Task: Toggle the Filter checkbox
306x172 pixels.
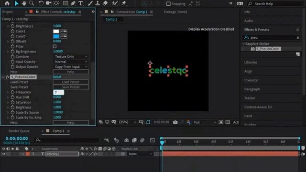Action: pyautogui.click(x=55, y=46)
